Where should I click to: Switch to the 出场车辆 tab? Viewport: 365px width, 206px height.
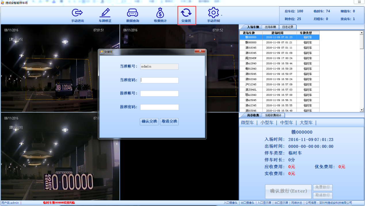[271, 27]
